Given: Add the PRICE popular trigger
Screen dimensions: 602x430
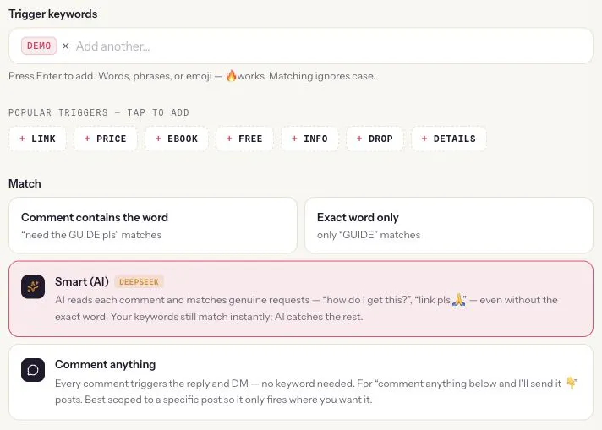Looking at the screenshot, I should click(105, 139).
